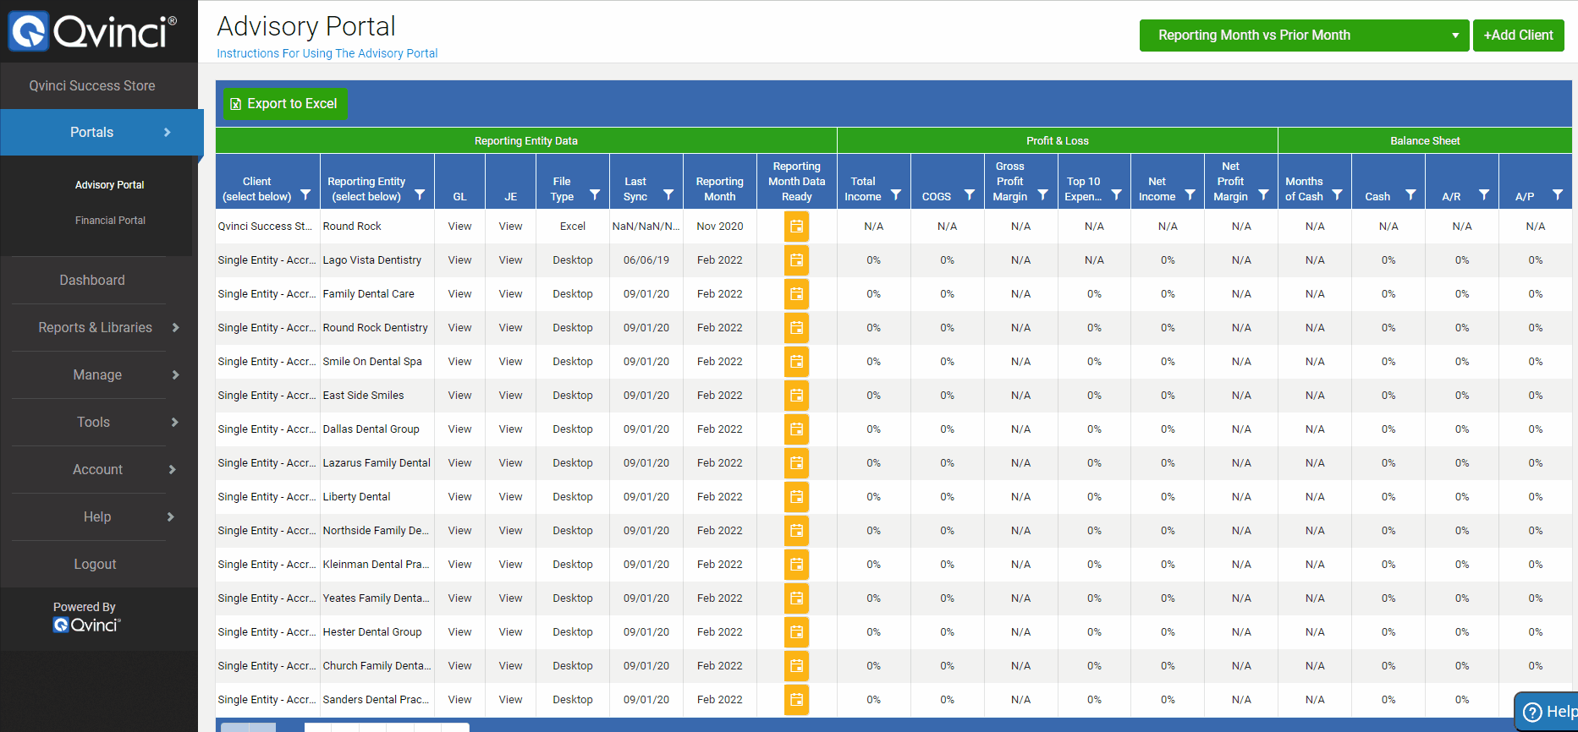Open the Help chat widget

1546,712
